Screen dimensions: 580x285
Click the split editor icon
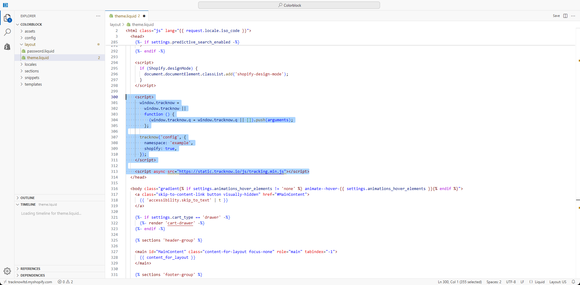click(x=565, y=16)
